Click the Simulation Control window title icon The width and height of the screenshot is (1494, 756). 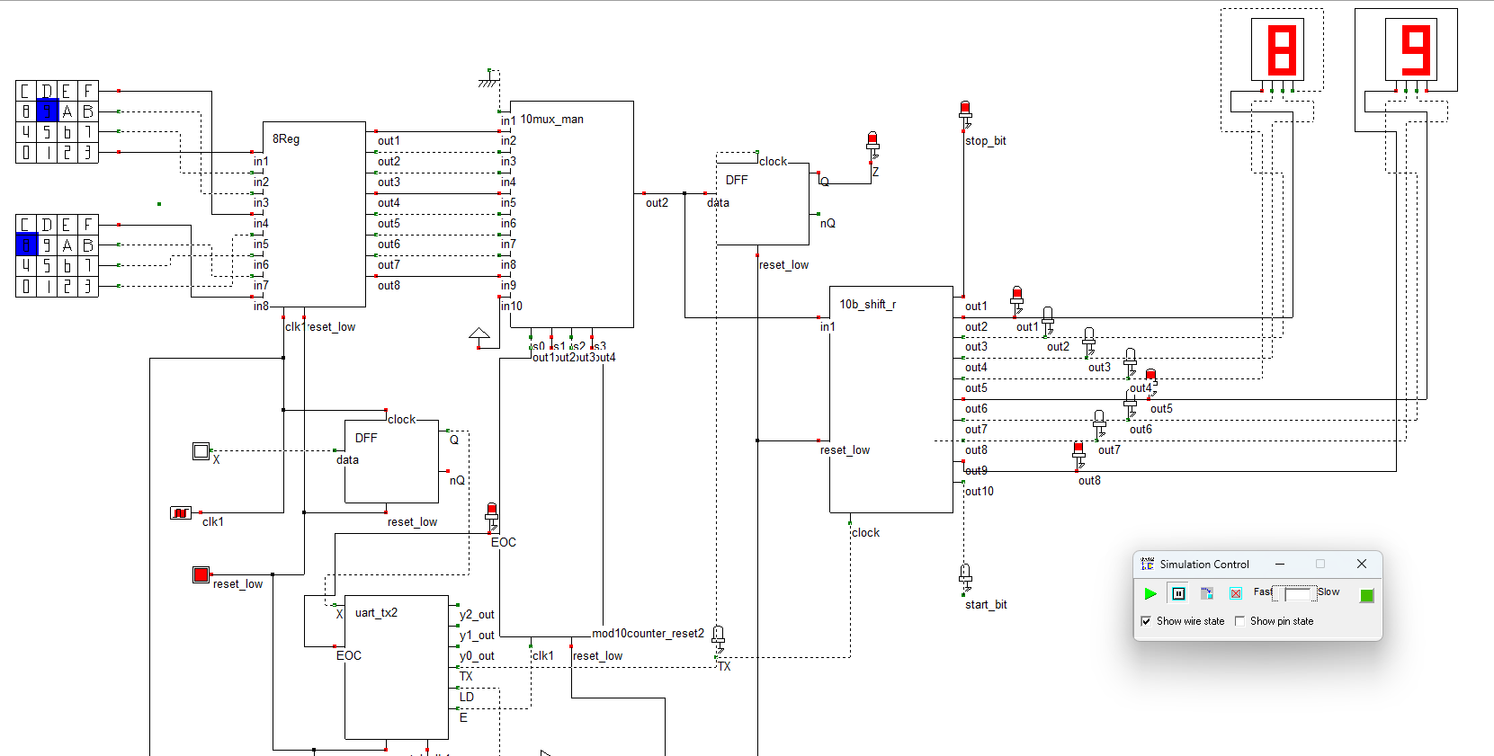click(1148, 565)
